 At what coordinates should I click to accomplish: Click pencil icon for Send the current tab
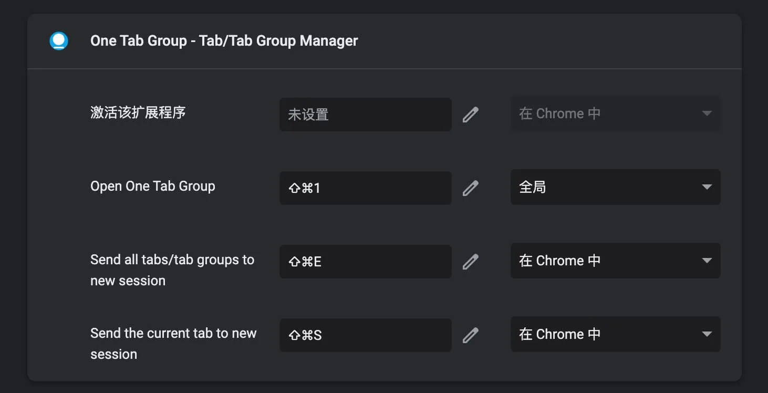click(x=471, y=335)
